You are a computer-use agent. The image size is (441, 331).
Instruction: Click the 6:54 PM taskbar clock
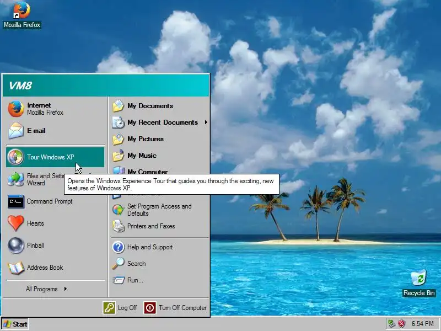422,324
